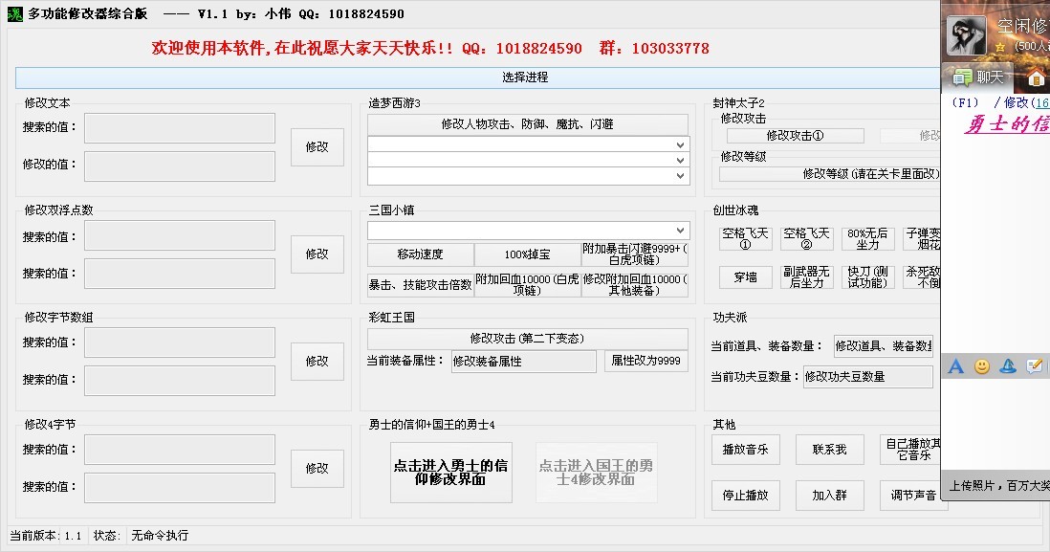The height and width of the screenshot is (552, 1050).
Task: Click the 无命令执行 status text
Action: (x=160, y=535)
